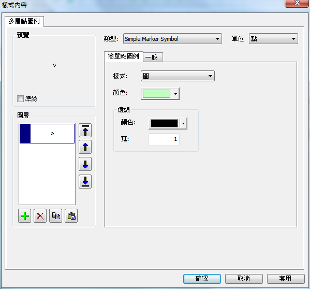Click the 套用 apply button
The width and height of the screenshot is (310, 289).
click(286, 279)
